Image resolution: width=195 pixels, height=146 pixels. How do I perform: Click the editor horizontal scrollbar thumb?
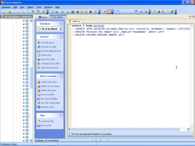tap(125, 129)
